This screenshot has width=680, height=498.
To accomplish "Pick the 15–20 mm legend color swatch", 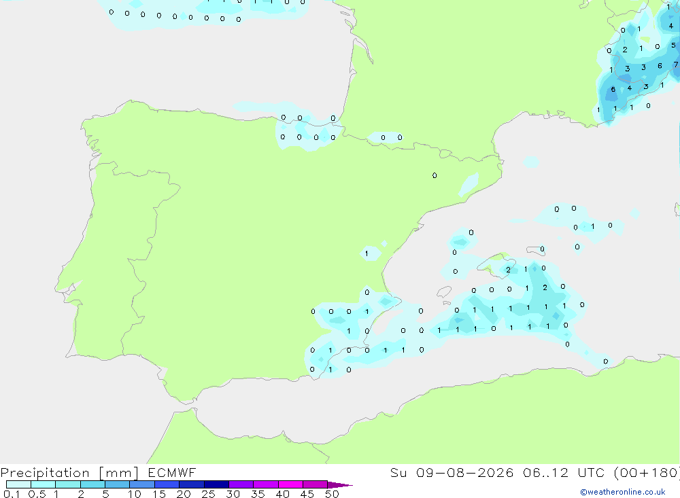I will click(x=167, y=484).
